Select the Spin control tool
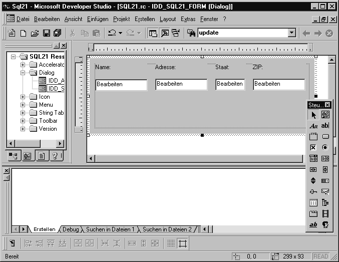The width and height of the screenshot is (339, 262). [x=313, y=181]
